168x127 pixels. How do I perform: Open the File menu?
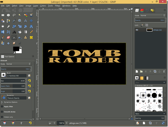(x=3, y=6)
